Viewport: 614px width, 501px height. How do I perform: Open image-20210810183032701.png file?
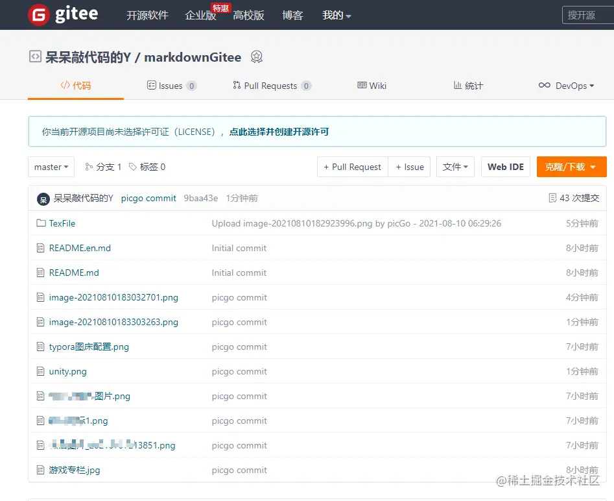coord(113,297)
